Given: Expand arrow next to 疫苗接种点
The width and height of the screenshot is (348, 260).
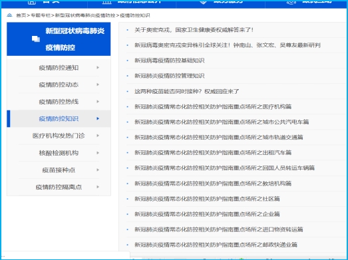Looking at the screenshot, I should (98, 170).
